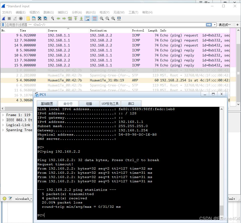Switch to PC1 命令行 tab

click(x=68, y=104)
